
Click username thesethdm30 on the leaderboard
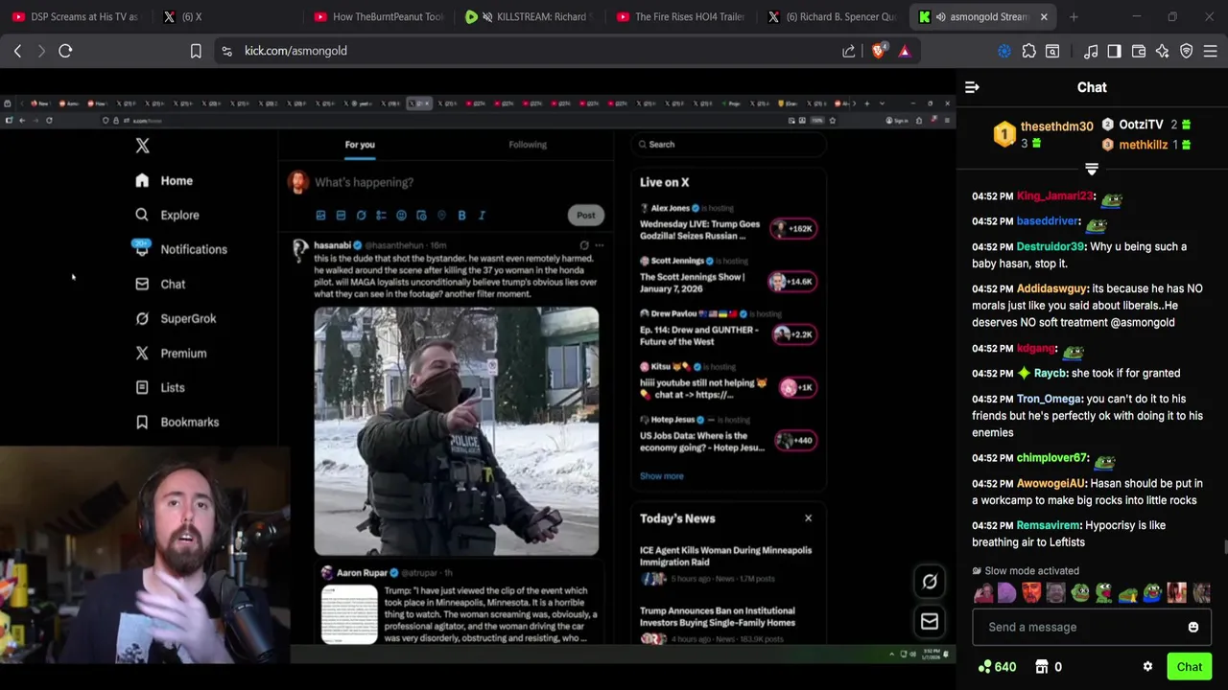tap(1056, 126)
